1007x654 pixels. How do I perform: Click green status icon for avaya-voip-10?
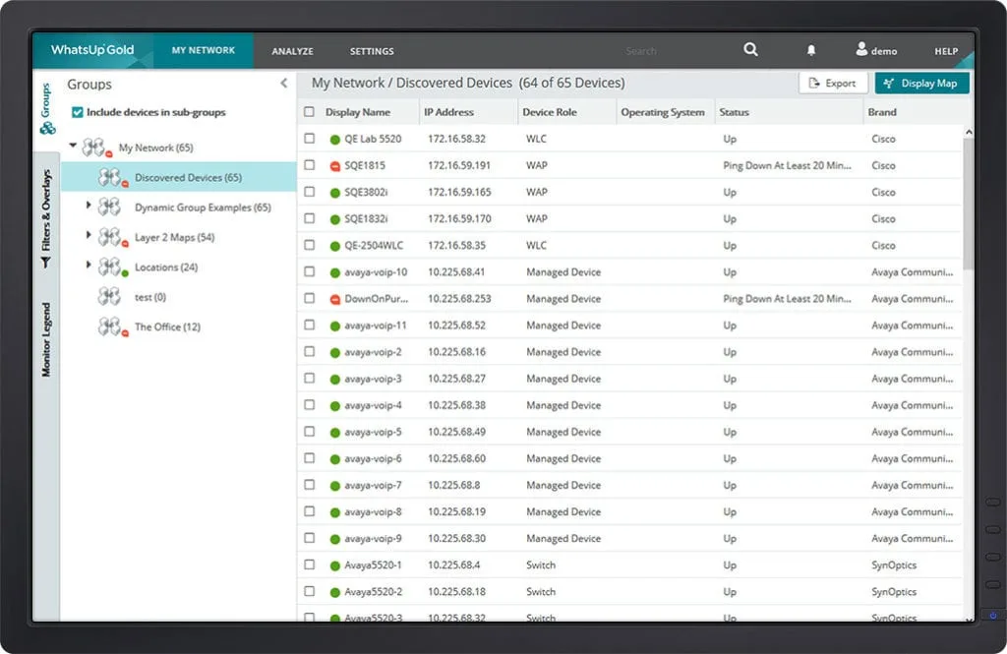(334, 272)
